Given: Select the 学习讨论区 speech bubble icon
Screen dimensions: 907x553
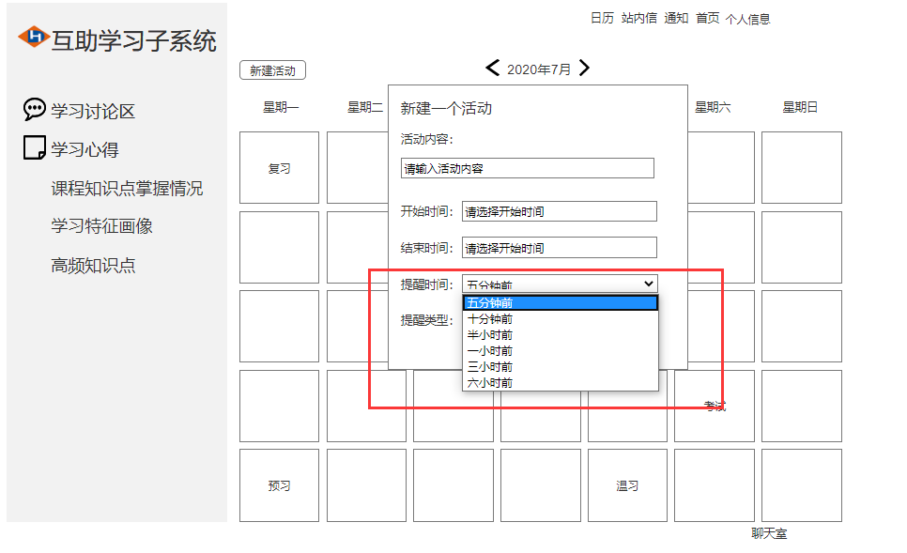Looking at the screenshot, I should click(34, 107).
